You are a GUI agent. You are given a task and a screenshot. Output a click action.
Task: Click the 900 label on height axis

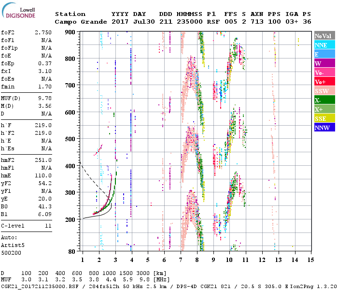click(x=70, y=32)
